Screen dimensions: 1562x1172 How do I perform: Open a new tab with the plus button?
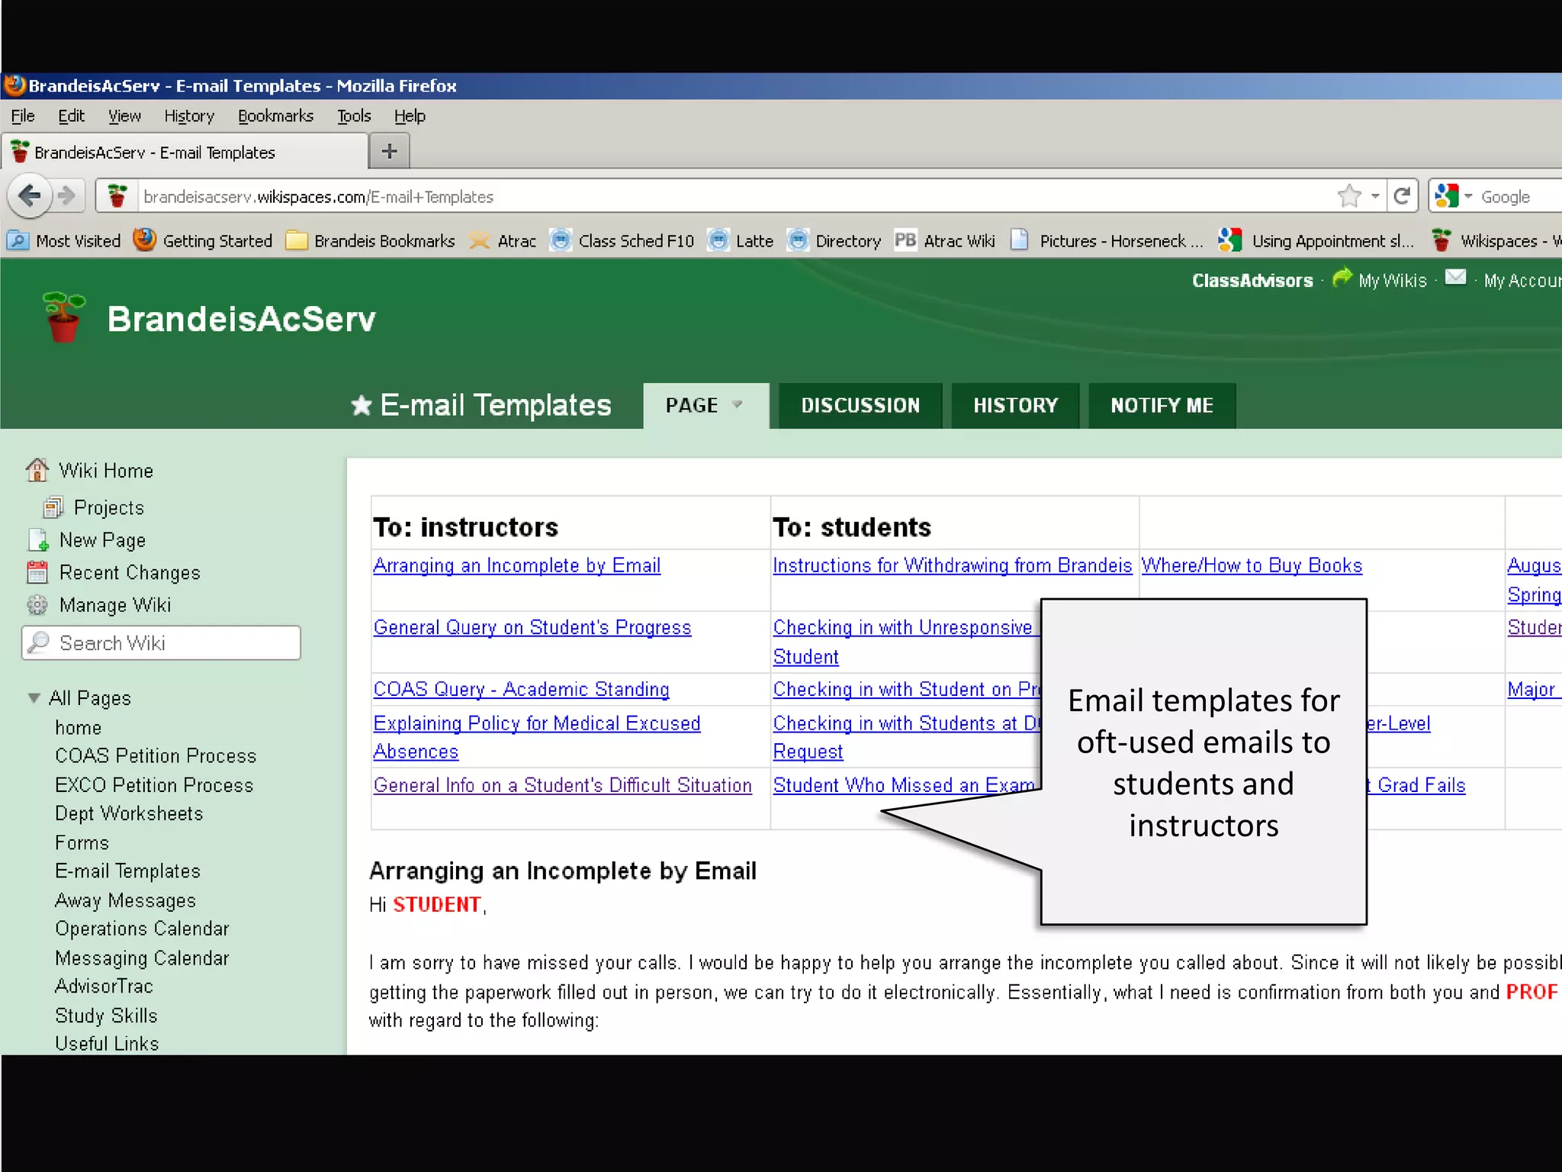pyautogui.click(x=389, y=151)
